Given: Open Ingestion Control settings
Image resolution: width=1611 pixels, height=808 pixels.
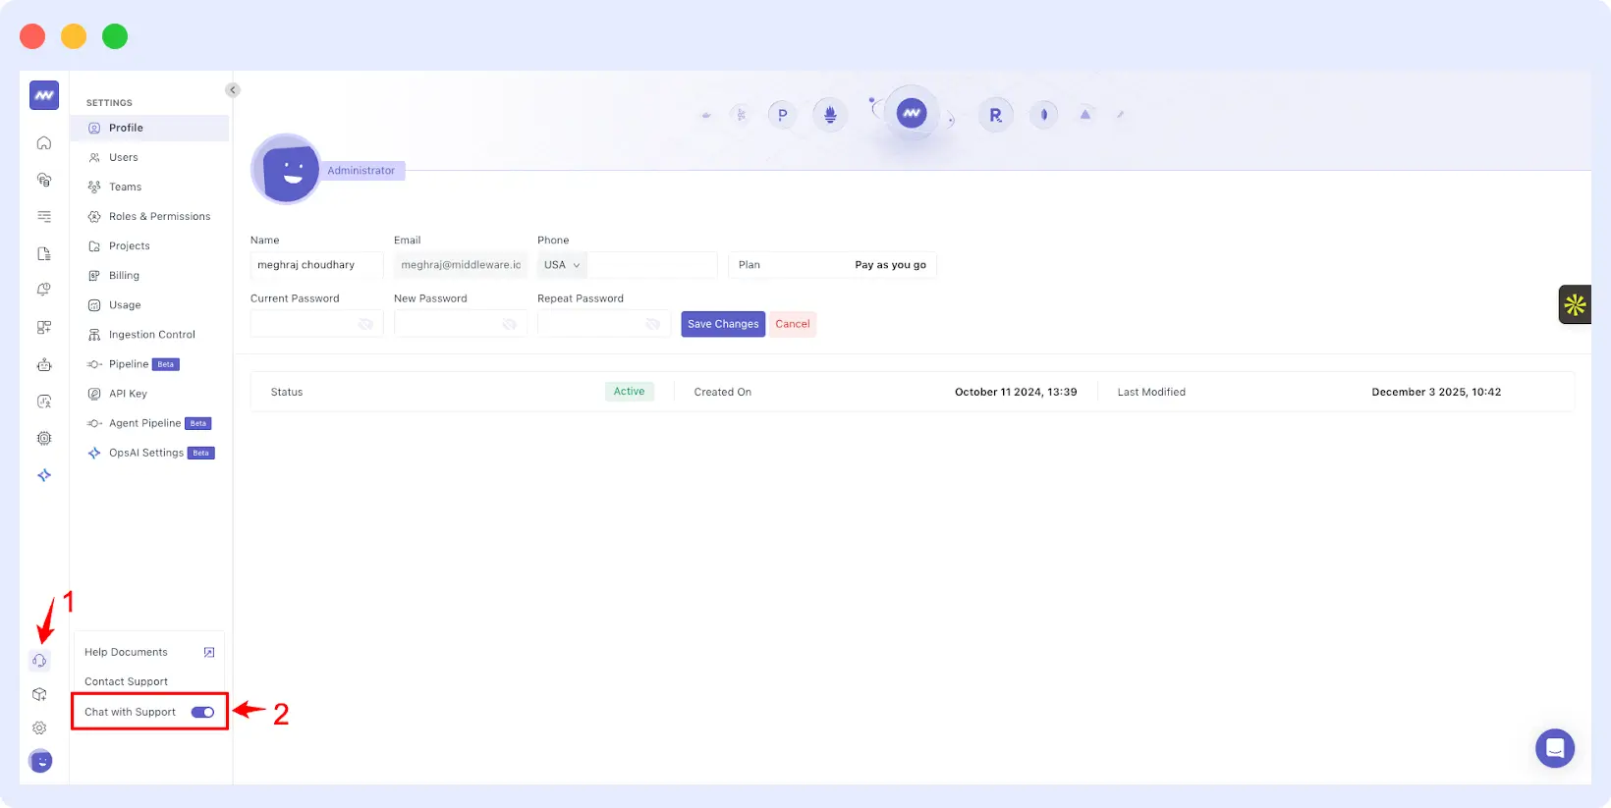Looking at the screenshot, I should [149, 334].
